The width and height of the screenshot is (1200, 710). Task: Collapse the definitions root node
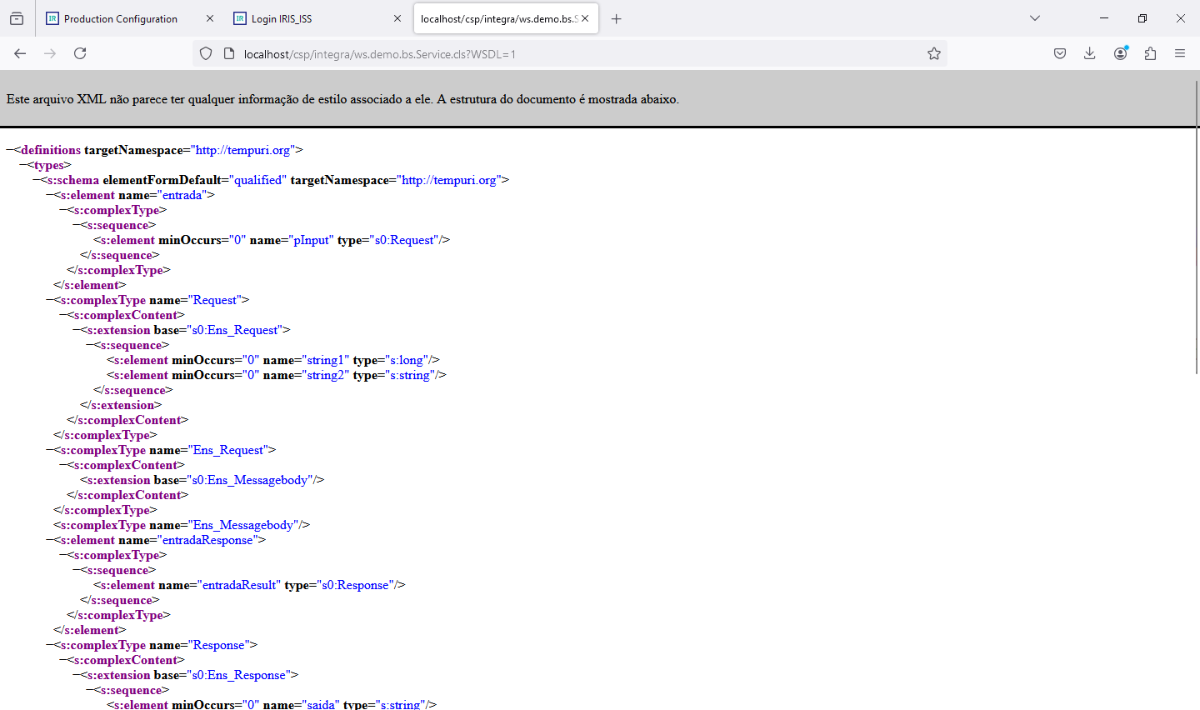coord(10,150)
